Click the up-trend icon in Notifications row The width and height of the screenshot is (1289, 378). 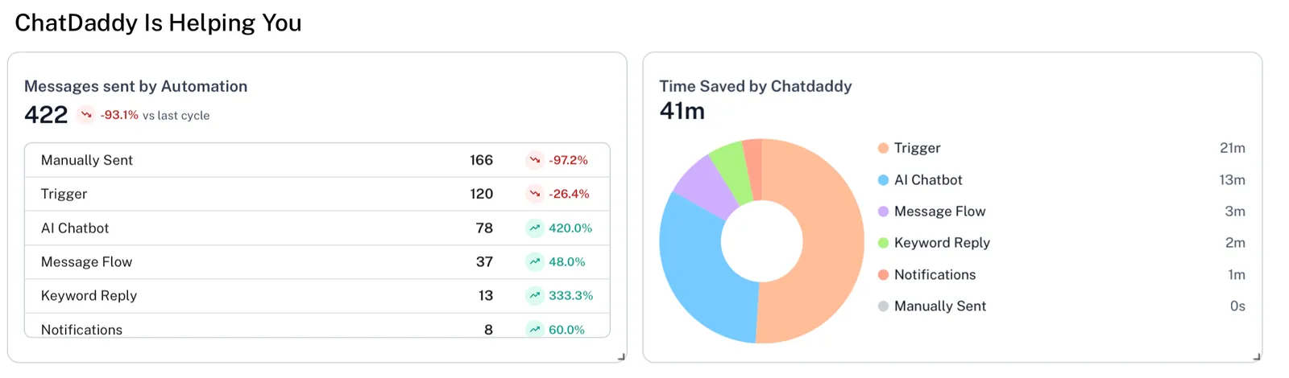[535, 329]
